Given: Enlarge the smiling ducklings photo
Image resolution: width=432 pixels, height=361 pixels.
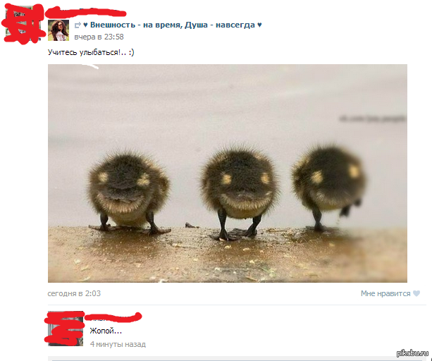Looking at the screenshot, I should (x=228, y=173).
